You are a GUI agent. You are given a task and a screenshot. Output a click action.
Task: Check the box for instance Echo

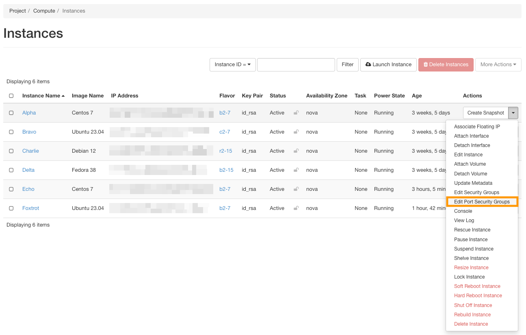[x=11, y=189]
